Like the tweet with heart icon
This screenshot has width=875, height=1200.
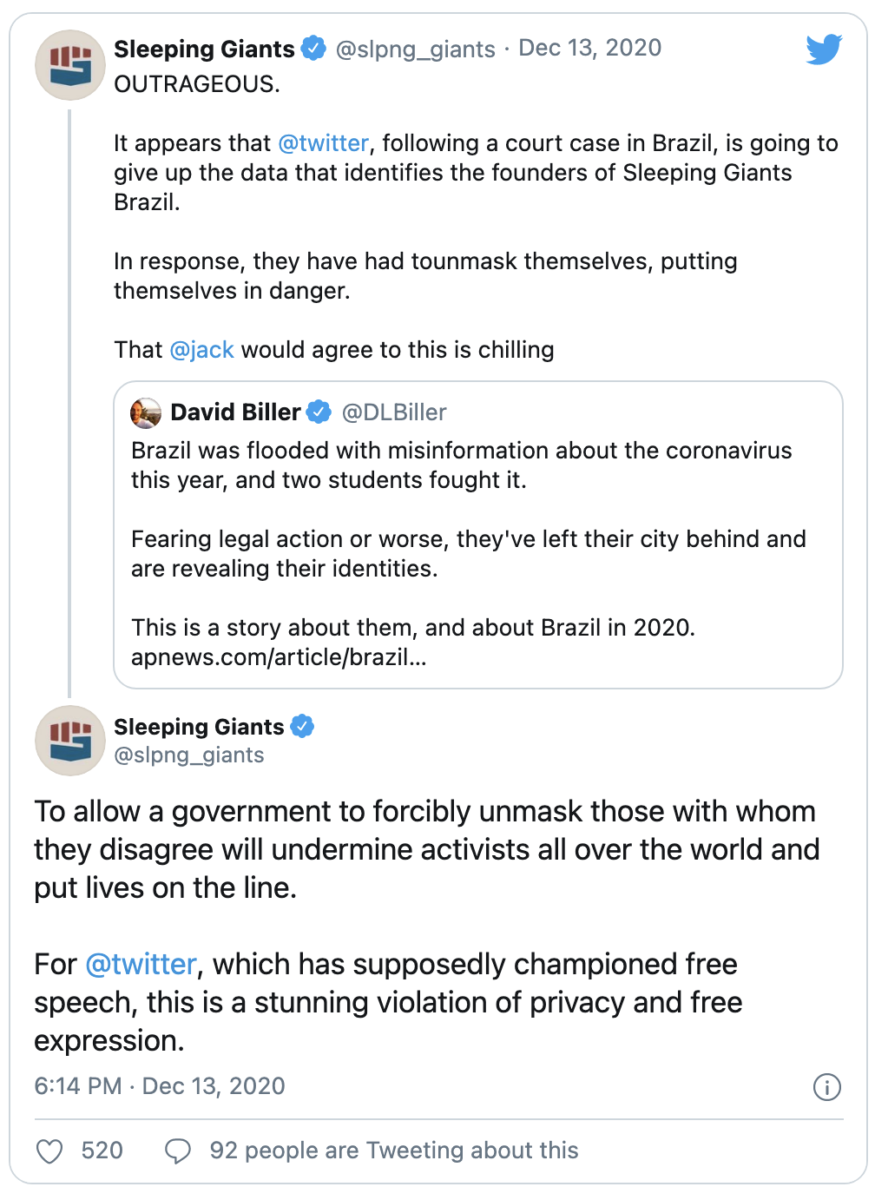(x=49, y=1151)
